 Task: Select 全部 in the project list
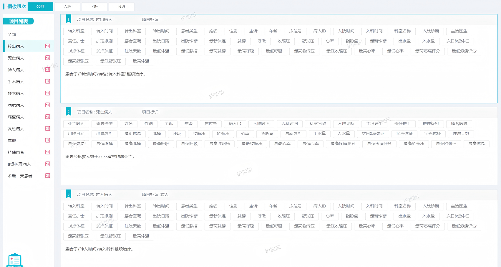[29, 34]
